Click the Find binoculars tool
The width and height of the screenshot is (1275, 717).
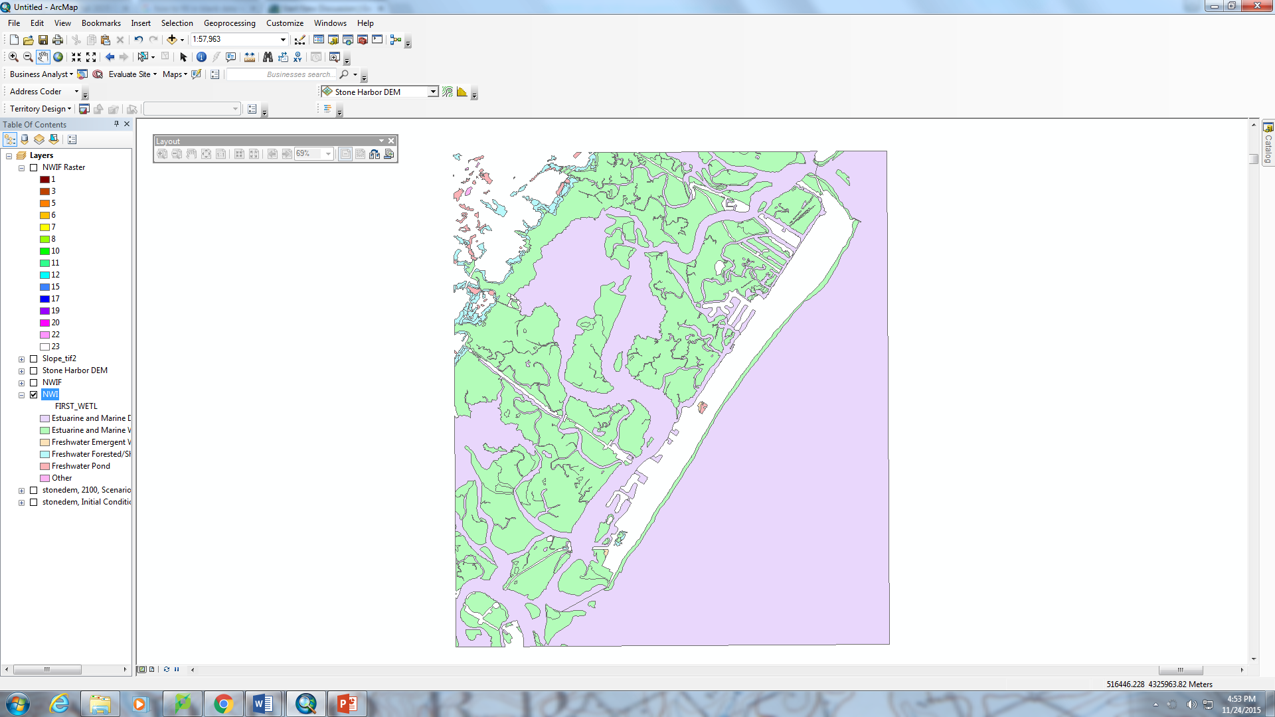268,57
